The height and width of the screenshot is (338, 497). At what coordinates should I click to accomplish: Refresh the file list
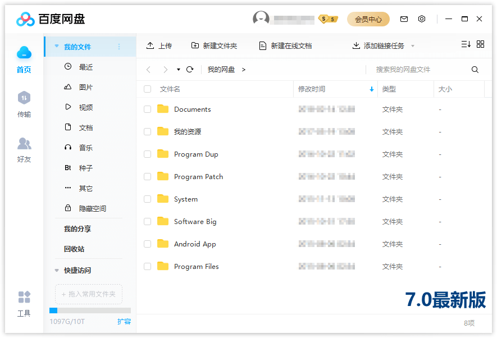(190, 69)
